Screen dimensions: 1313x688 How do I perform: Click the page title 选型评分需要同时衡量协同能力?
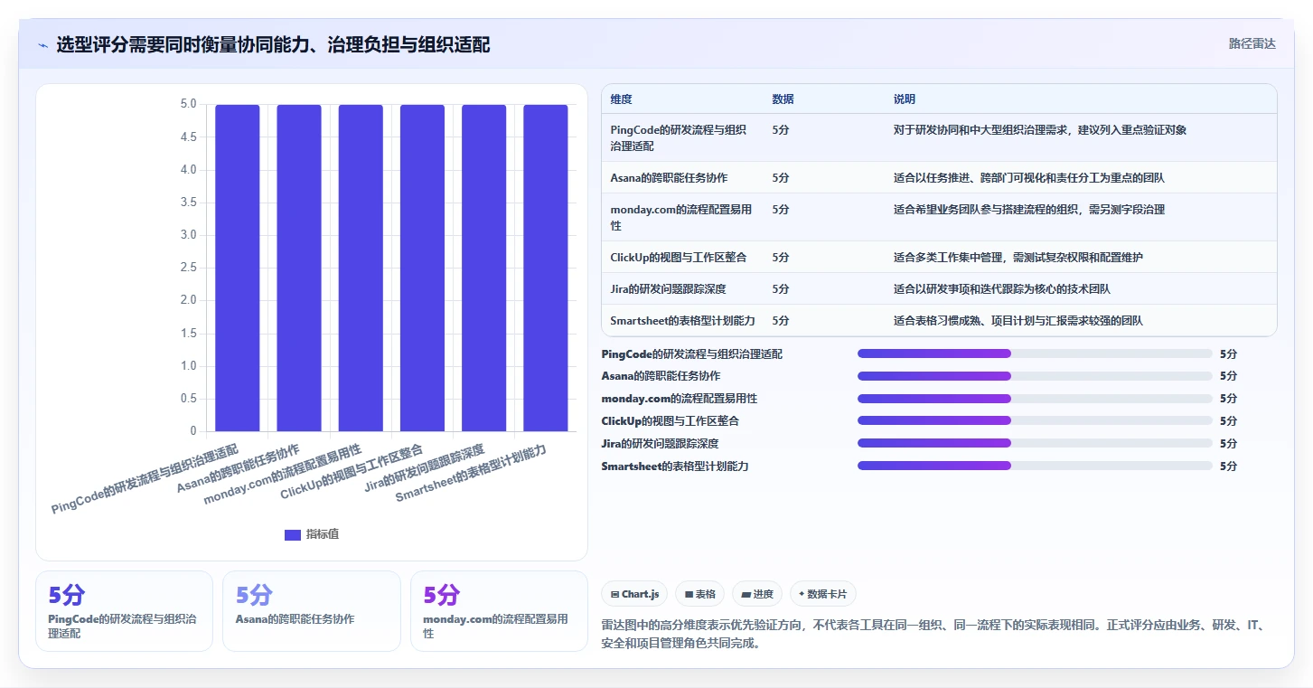273,44
